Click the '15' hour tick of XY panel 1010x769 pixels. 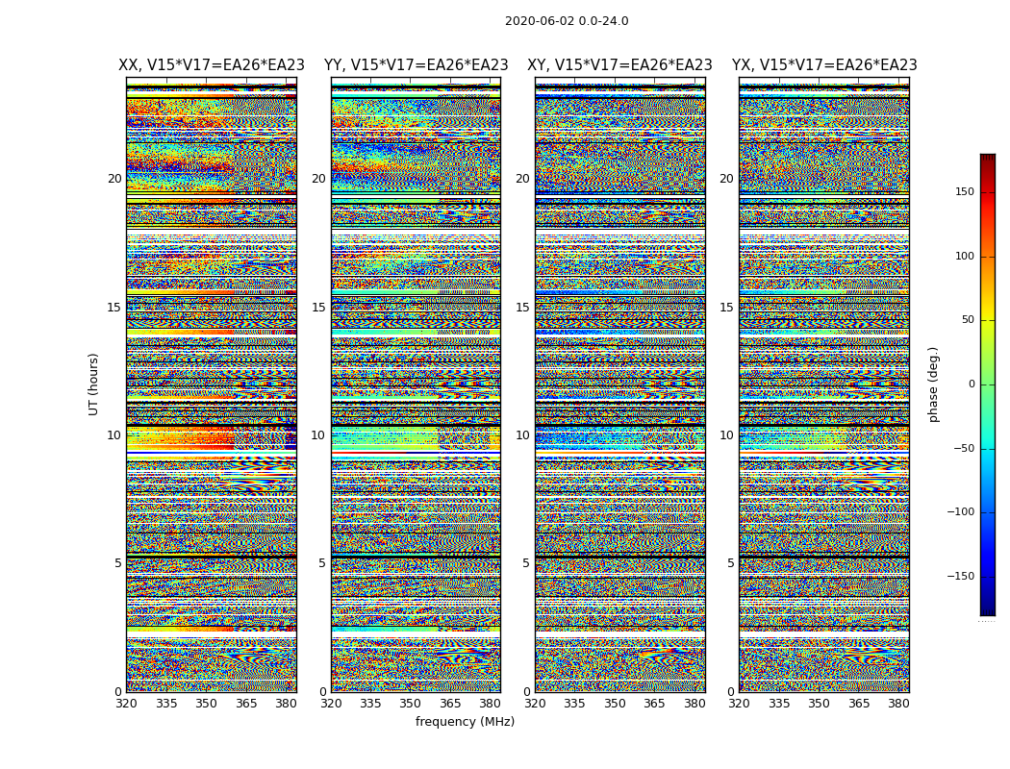pyautogui.click(x=522, y=307)
